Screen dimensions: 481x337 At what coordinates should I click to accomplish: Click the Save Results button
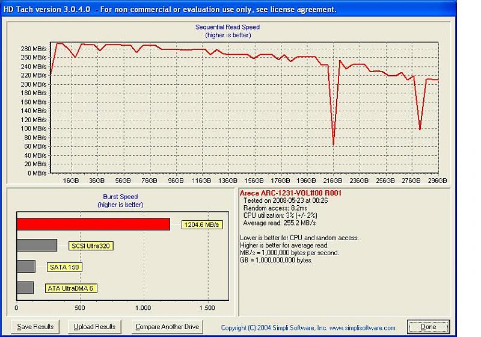coord(35,327)
